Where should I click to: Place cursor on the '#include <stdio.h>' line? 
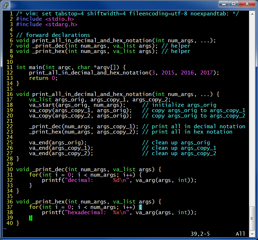45,19
